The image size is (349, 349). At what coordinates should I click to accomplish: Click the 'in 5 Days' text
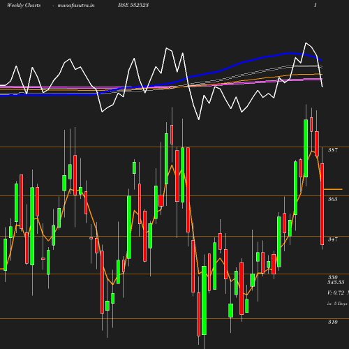(337, 304)
